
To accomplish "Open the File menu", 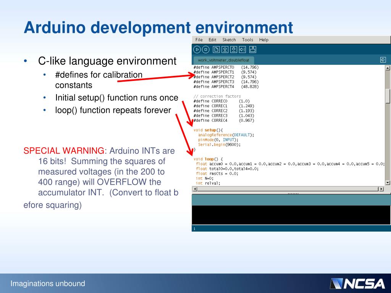I will click(x=199, y=40).
